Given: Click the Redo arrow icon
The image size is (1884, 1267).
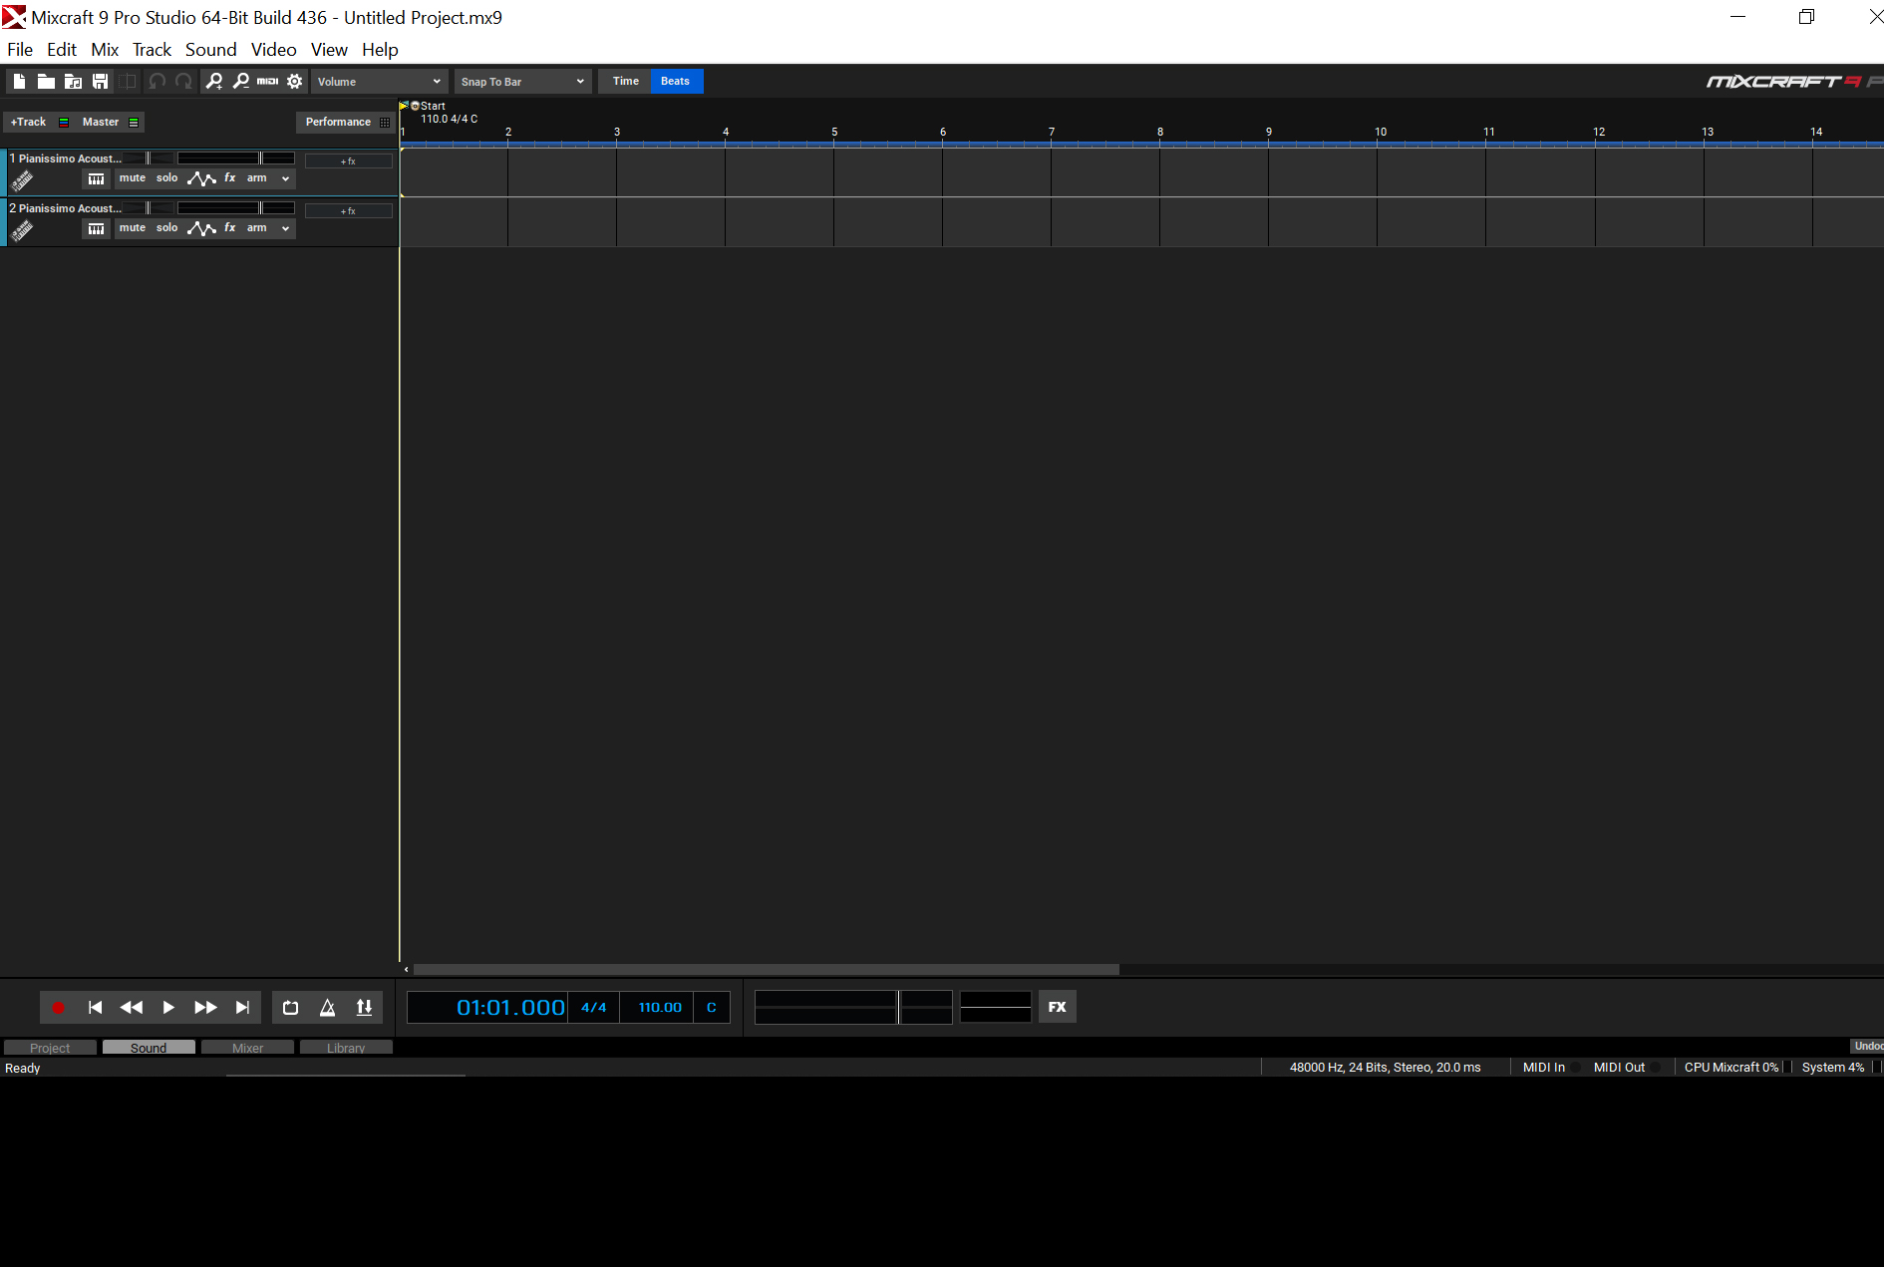Looking at the screenshot, I should [x=183, y=82].
